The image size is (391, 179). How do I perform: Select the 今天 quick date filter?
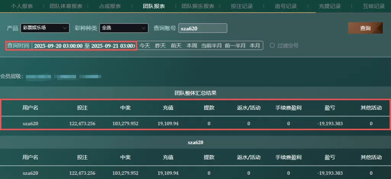pyautogui.click(x=145, y=46)
